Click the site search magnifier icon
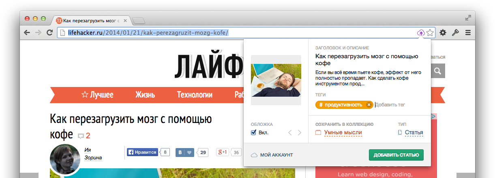Image resolution: width=495 pixels, height=178 pixels. pos(438,71)
